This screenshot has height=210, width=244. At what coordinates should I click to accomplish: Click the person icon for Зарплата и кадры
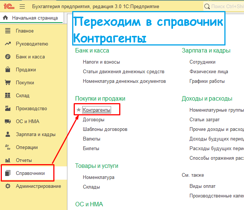[8, 134]
